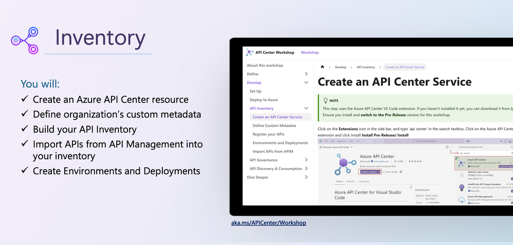Select Import APIs from APIM page
The height and width of the screenshot is (245, 513).
273,152
